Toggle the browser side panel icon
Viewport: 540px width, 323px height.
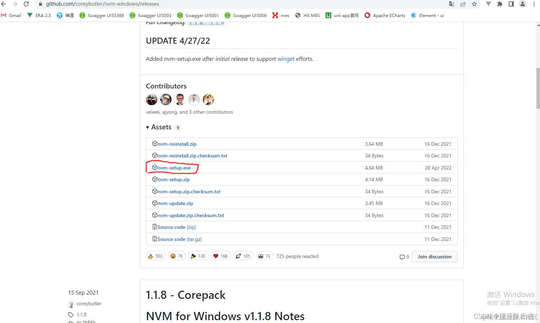(x=511, y=4)
